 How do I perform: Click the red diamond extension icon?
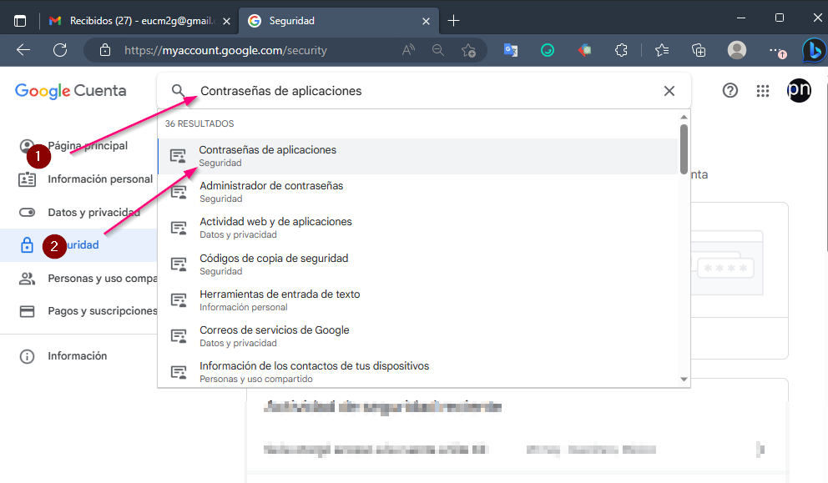584,50
